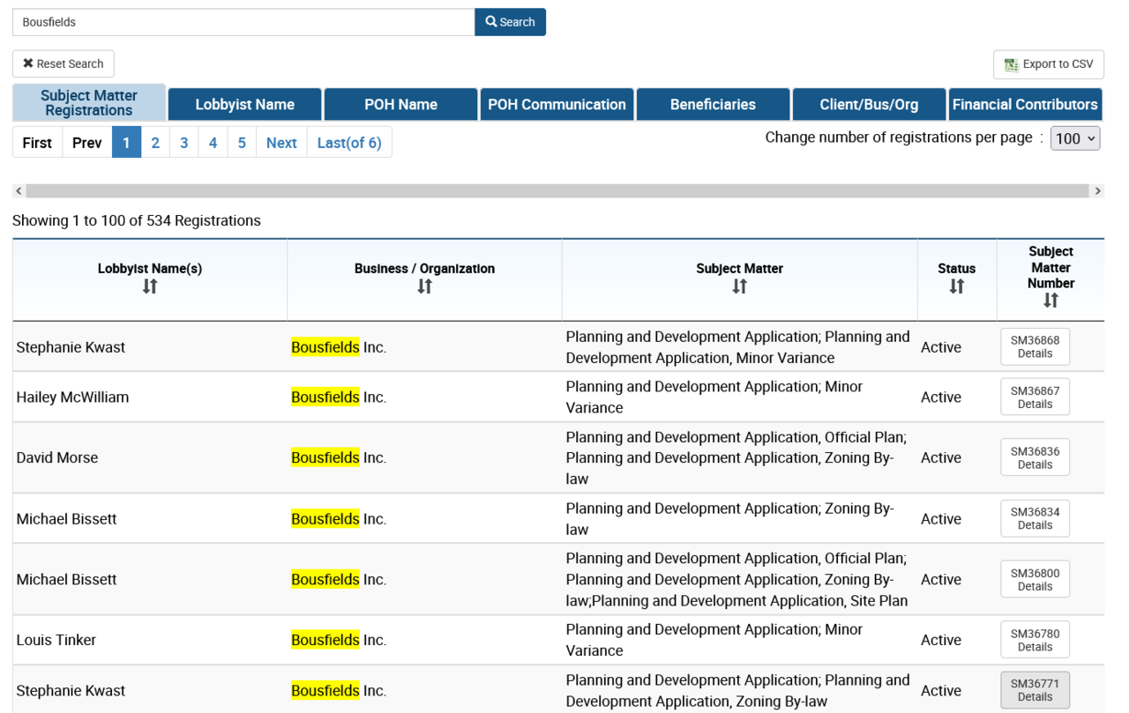Viewport: 1129px width, 713px height.
Task: Go to the Beneficiaries tab
Action: 713,104
